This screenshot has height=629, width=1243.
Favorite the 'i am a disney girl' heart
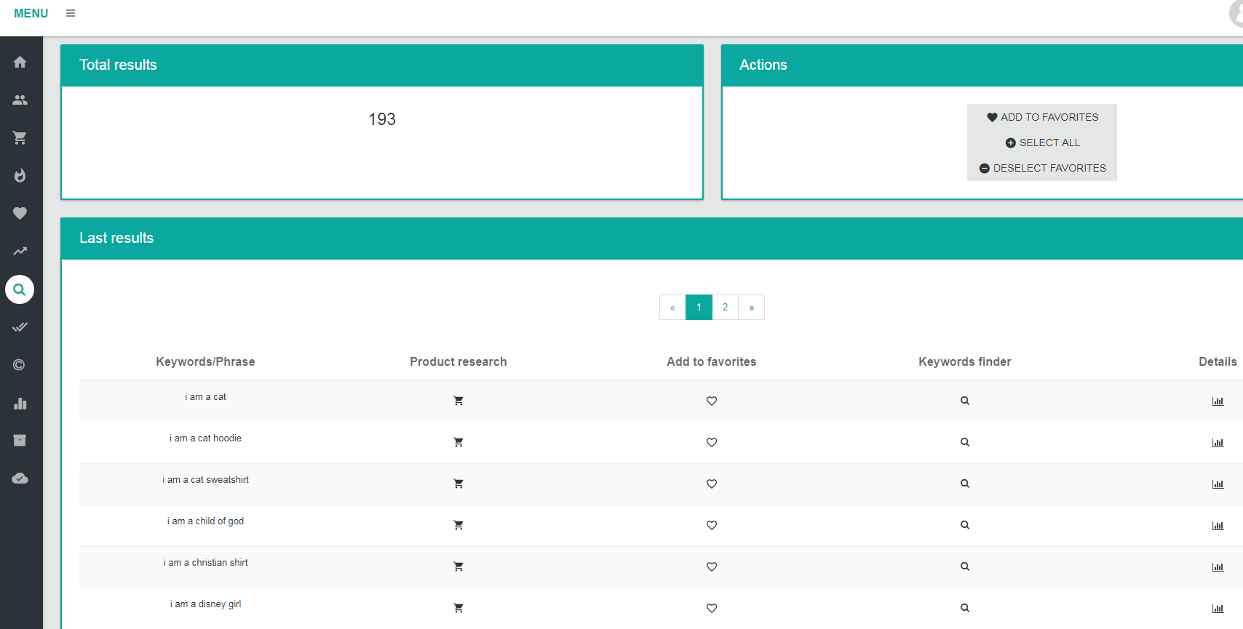(712, 608)
